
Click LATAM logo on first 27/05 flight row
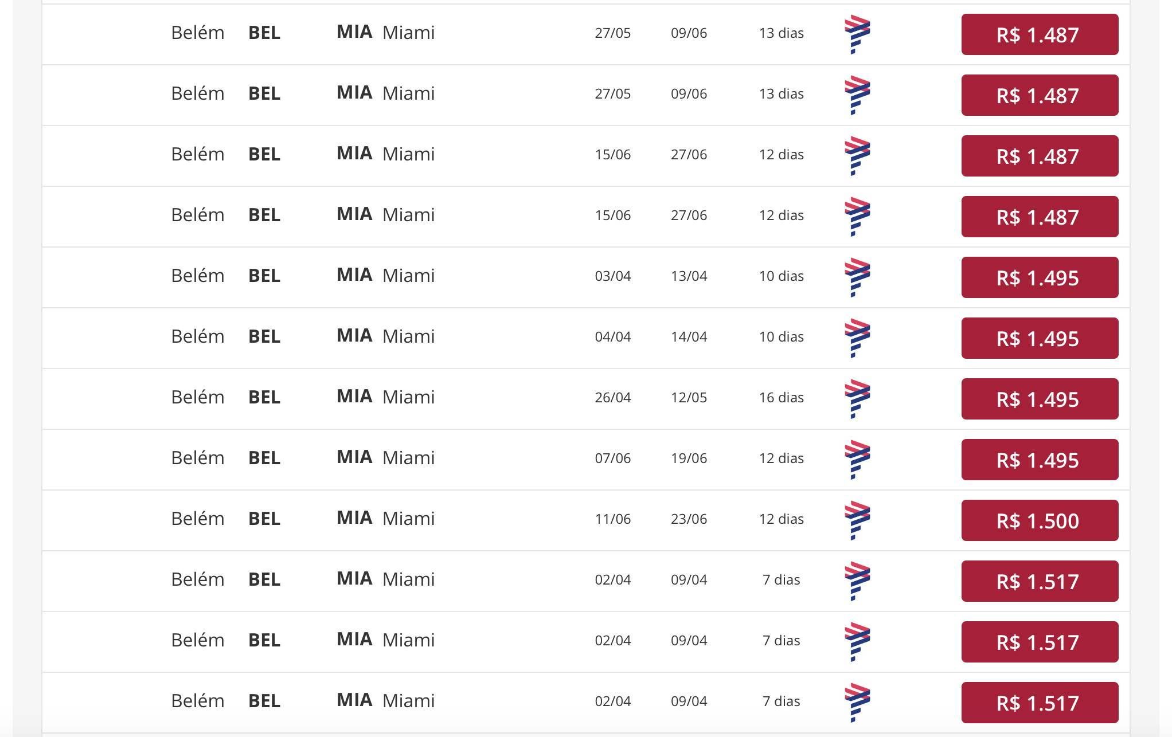(857, 34)
